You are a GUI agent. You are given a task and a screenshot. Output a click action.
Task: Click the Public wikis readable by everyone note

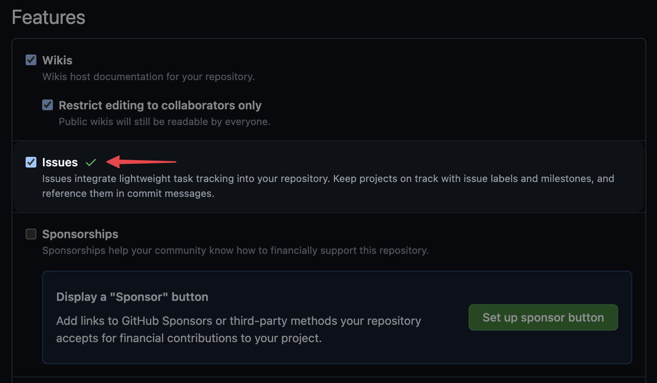coord(164,122)
